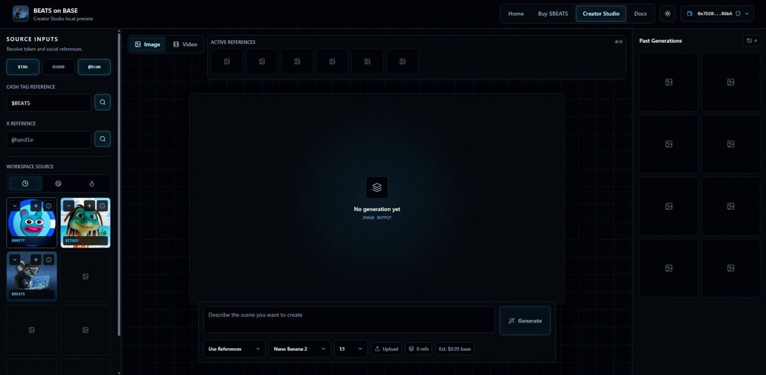Click the Past Generations heading
This screenshot has height=375, width=766.
point(661,41)
